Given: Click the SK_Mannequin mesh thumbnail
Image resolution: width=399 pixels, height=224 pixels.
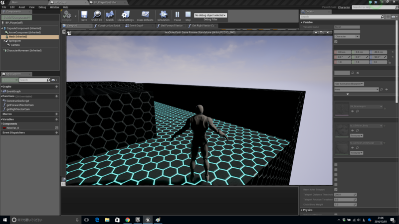Looking at the screenshot, I should click(x=342, y=109).
